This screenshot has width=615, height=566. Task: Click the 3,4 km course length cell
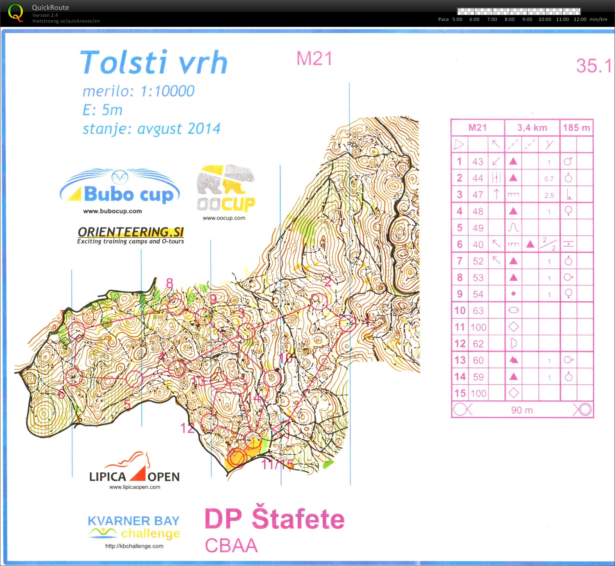click(x=532, y=128)
